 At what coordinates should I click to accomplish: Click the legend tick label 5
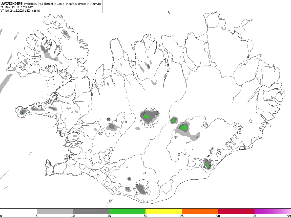[36, 216]
